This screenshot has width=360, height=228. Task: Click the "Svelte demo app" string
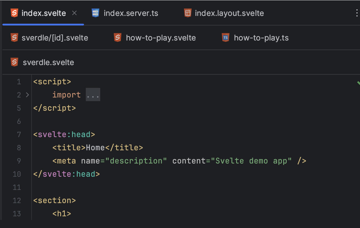click(251, 161)
